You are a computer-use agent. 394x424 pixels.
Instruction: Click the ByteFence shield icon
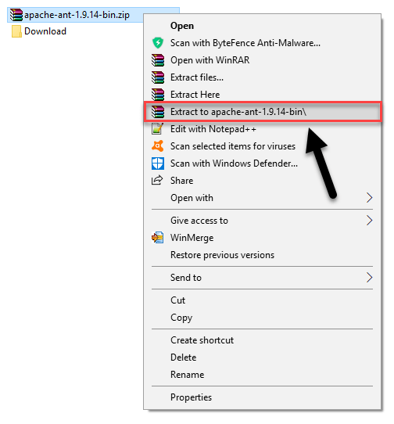[x=158, y=43]
